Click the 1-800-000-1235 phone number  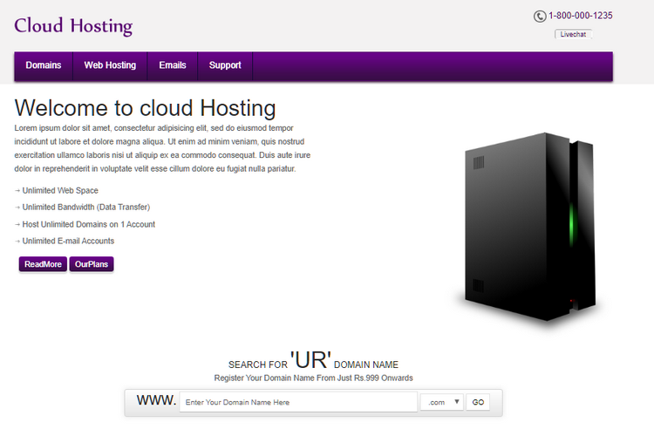click(581, 16)
